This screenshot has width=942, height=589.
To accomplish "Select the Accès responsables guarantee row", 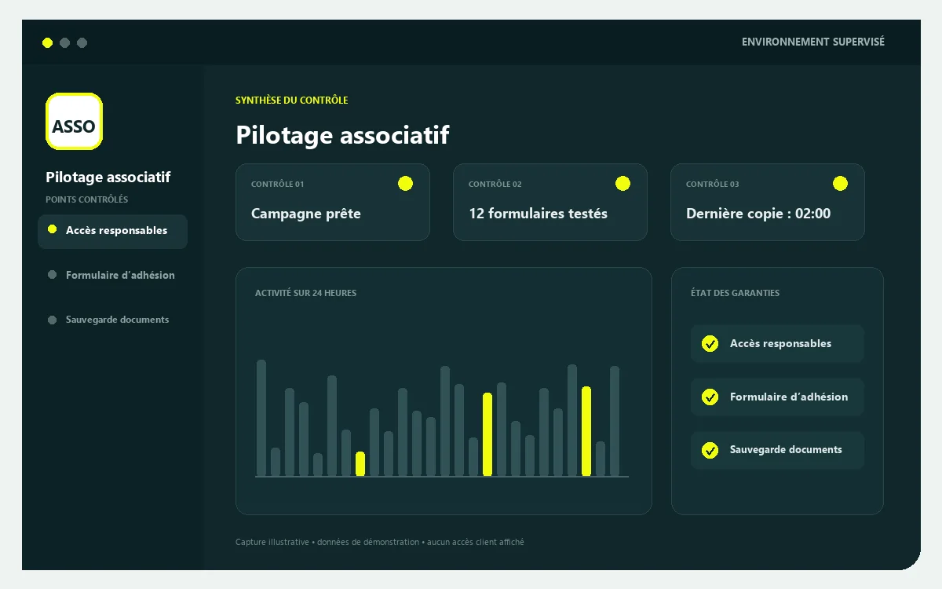I will point(777,344).
